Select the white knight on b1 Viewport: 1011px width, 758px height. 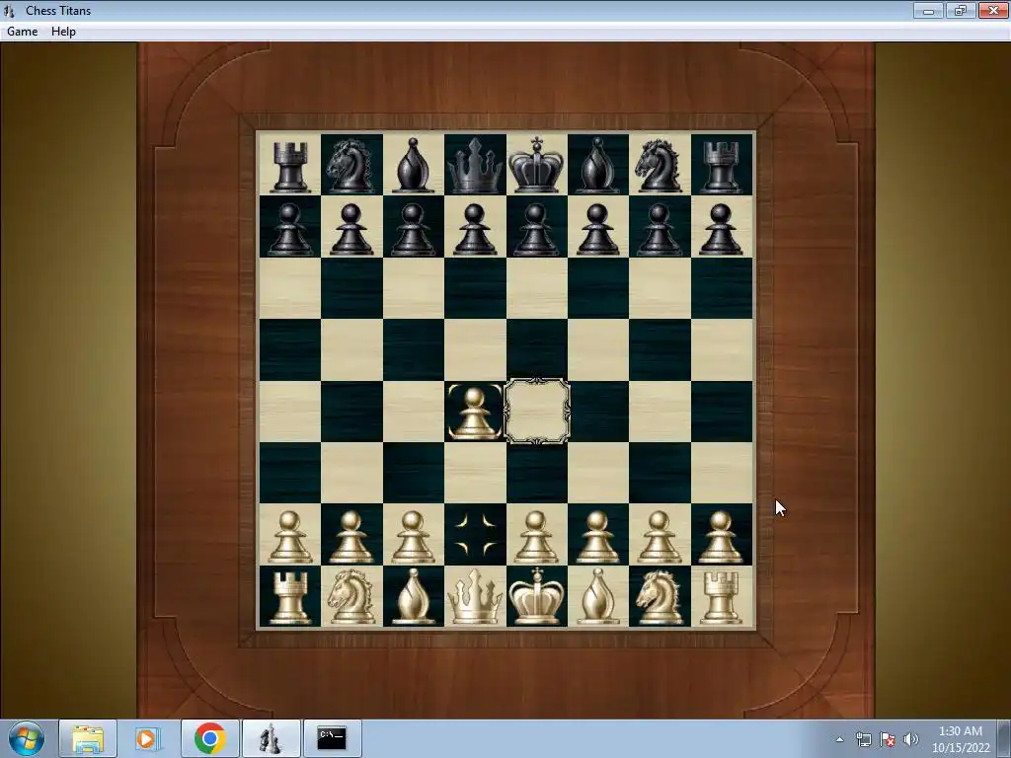[351, 597]
